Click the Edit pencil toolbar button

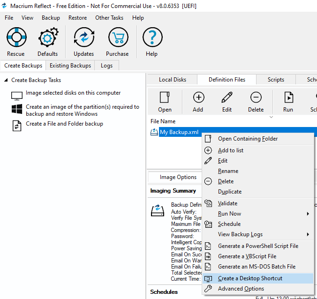point(227,102)
